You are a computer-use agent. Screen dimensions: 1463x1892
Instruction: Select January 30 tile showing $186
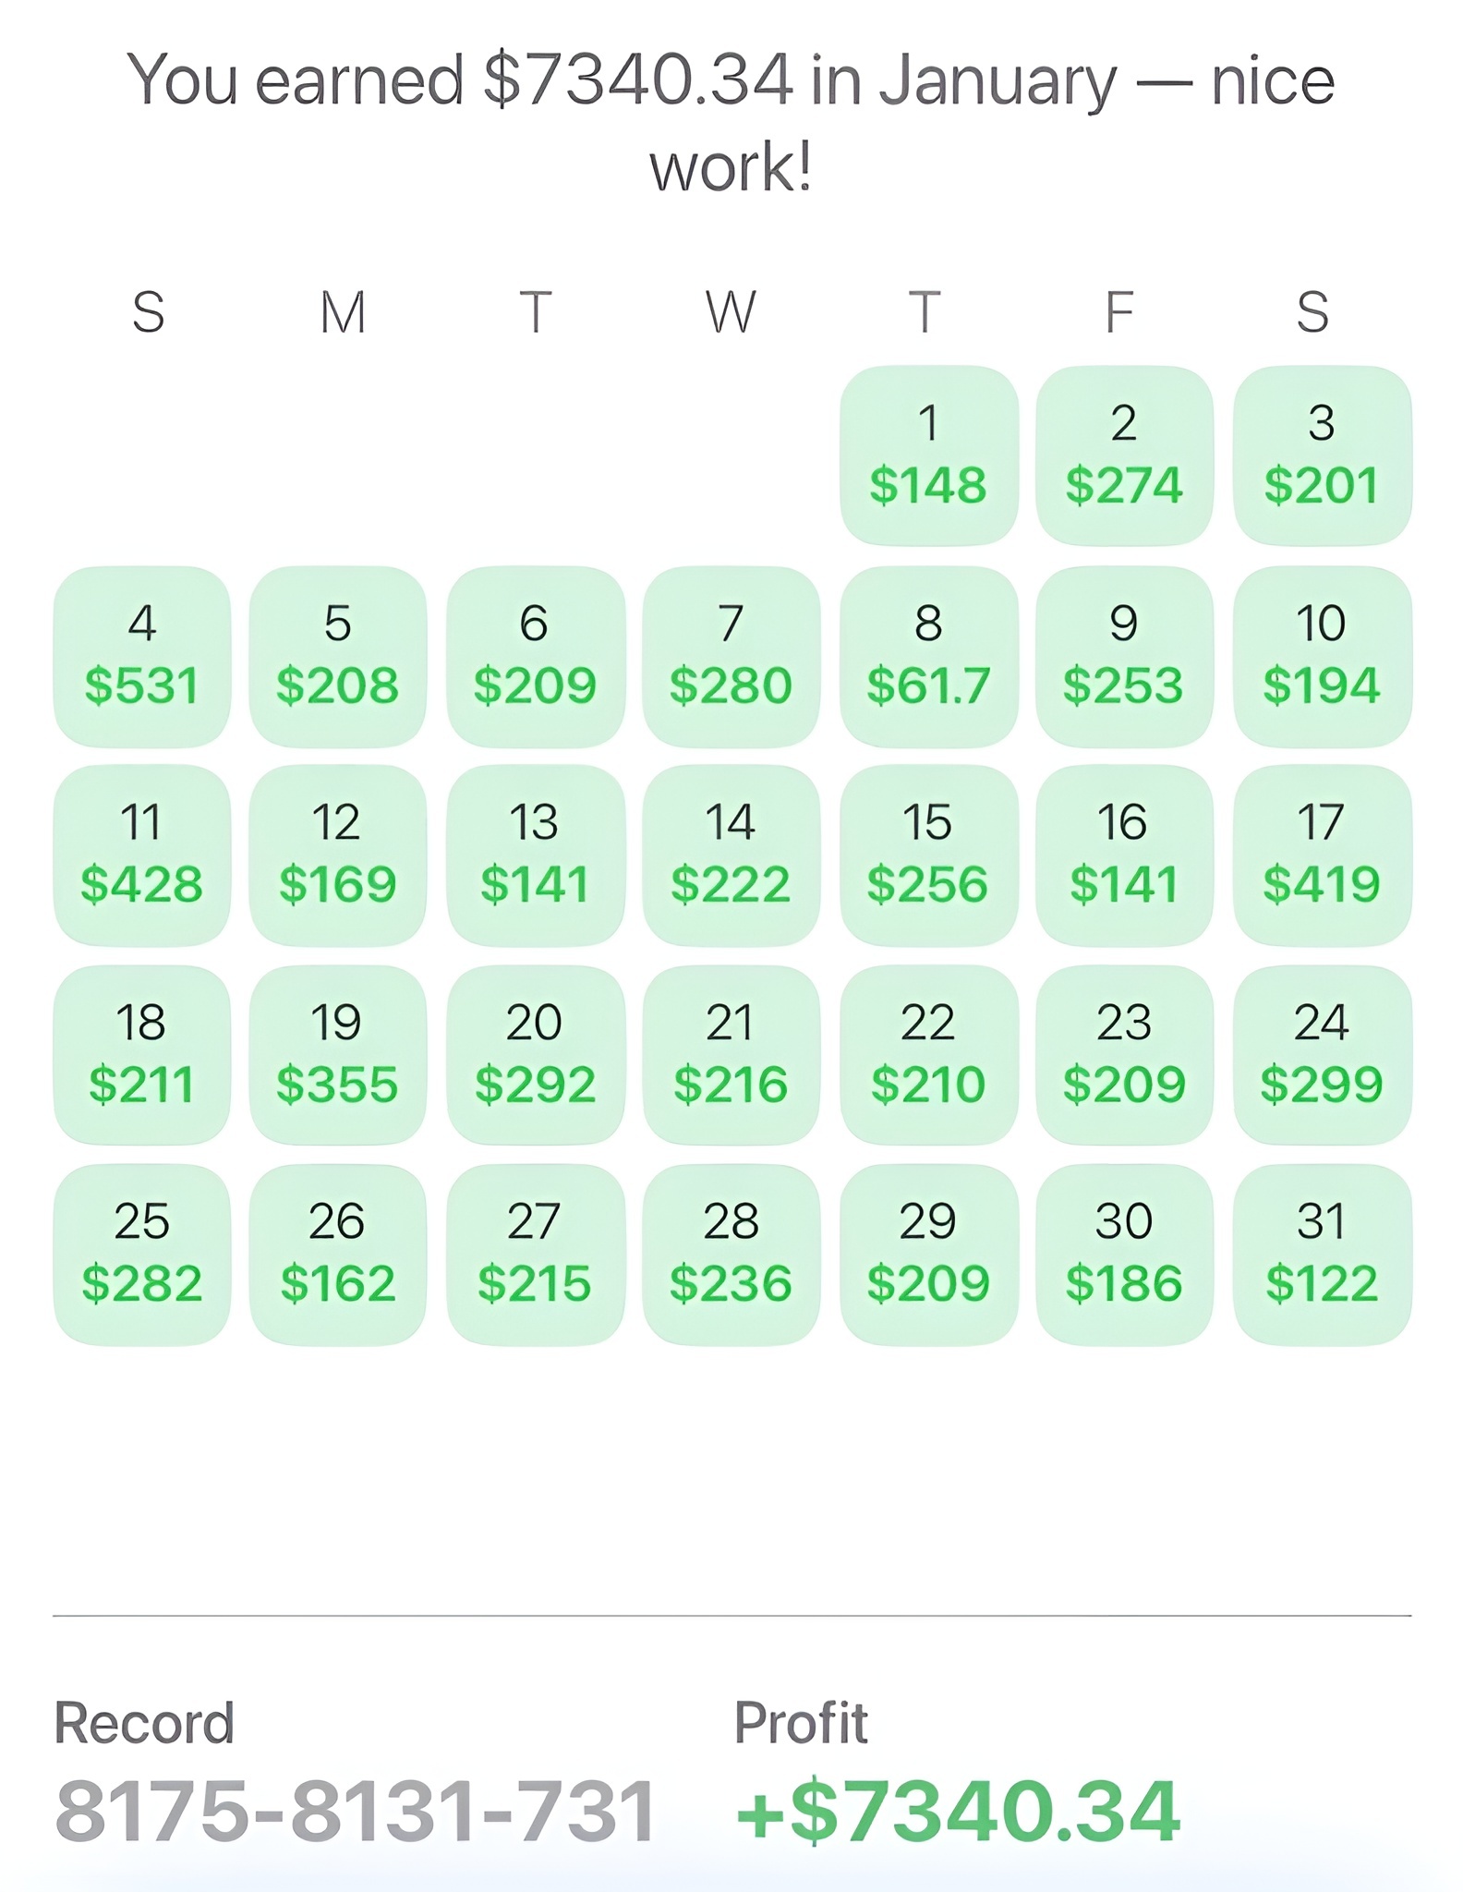[x=1124, y=1254]
